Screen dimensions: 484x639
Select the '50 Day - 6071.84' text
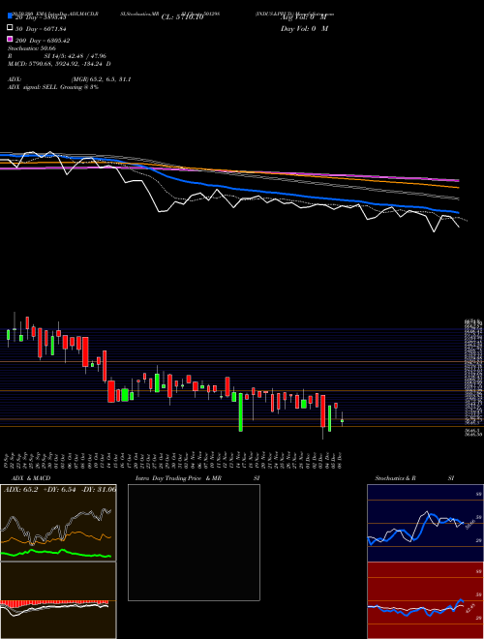tap(41, 29)
